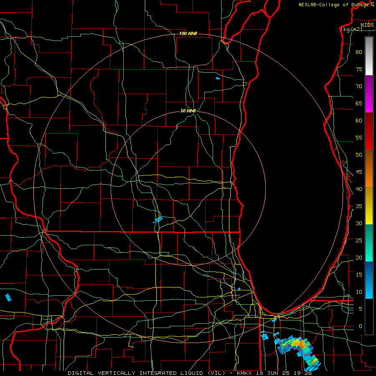Click the 30 value on the VIL scale
Image resolution: width=376 pixels, height=376 pixels.
359,224
